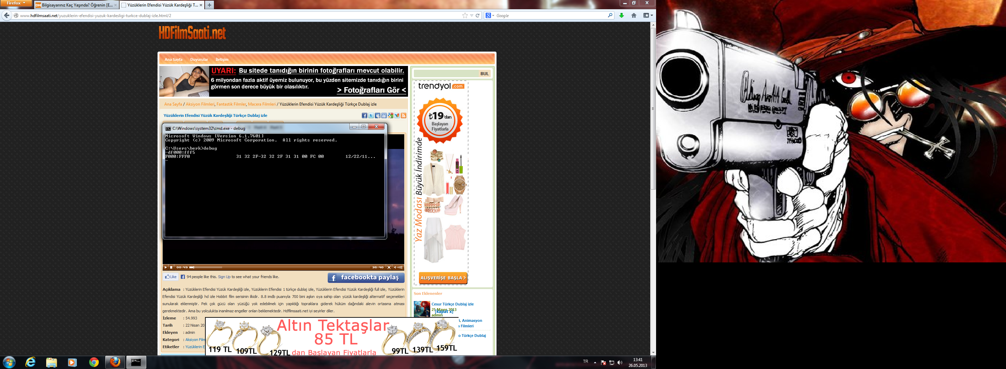
Task: Open the system tray volume icon
Action: [x=620, y=363]
